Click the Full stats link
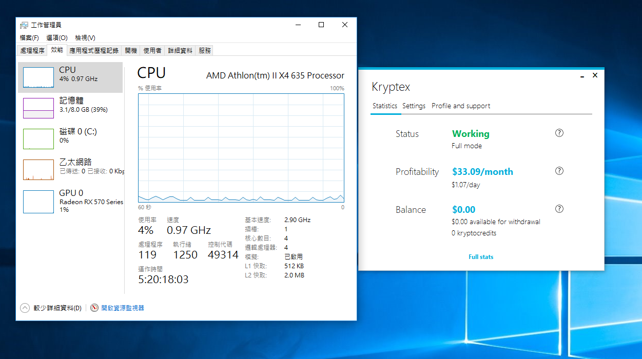The width and height of the screenshot is (642, 359). point(481,257)
